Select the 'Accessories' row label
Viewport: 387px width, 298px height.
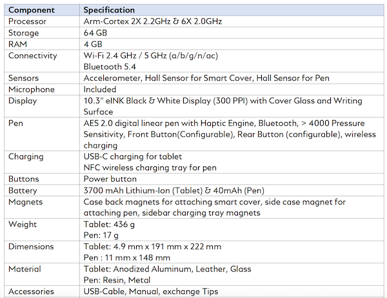31,292
